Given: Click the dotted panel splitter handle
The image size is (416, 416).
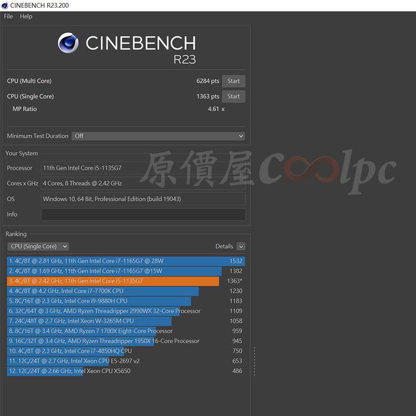Looking at the screenshot, I should tap(254, 361).
